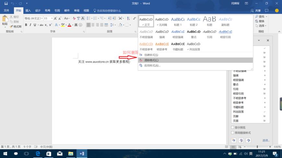Viewport: 282px width, 158px height.
Task: Click the bullet list icon
Action: point(89,18)
